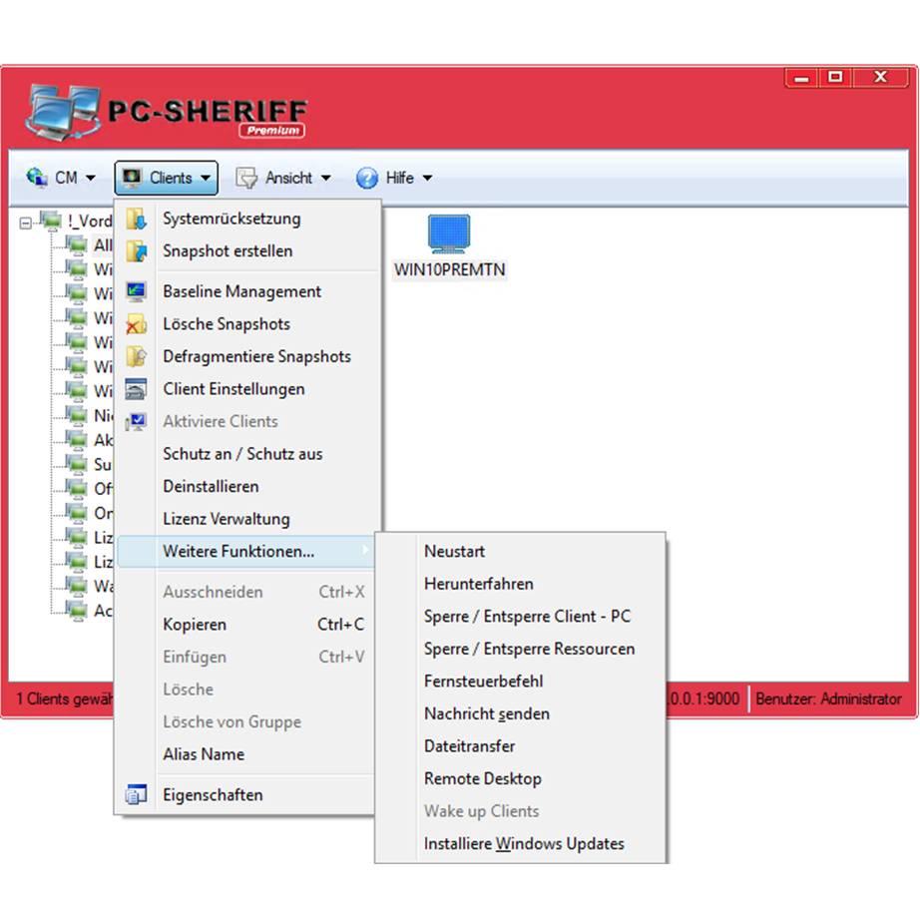Click the group icon beside "Su" in tree
920x920 pixels.
(x=76, y=464)
